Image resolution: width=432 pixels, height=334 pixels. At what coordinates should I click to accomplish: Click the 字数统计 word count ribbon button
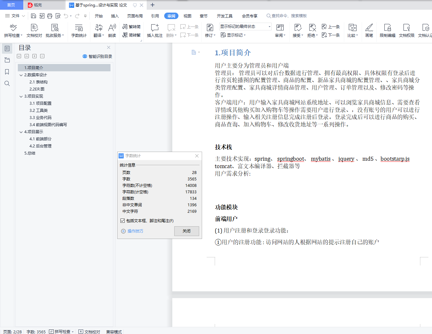pyautogui.click(x=79, y=31)
